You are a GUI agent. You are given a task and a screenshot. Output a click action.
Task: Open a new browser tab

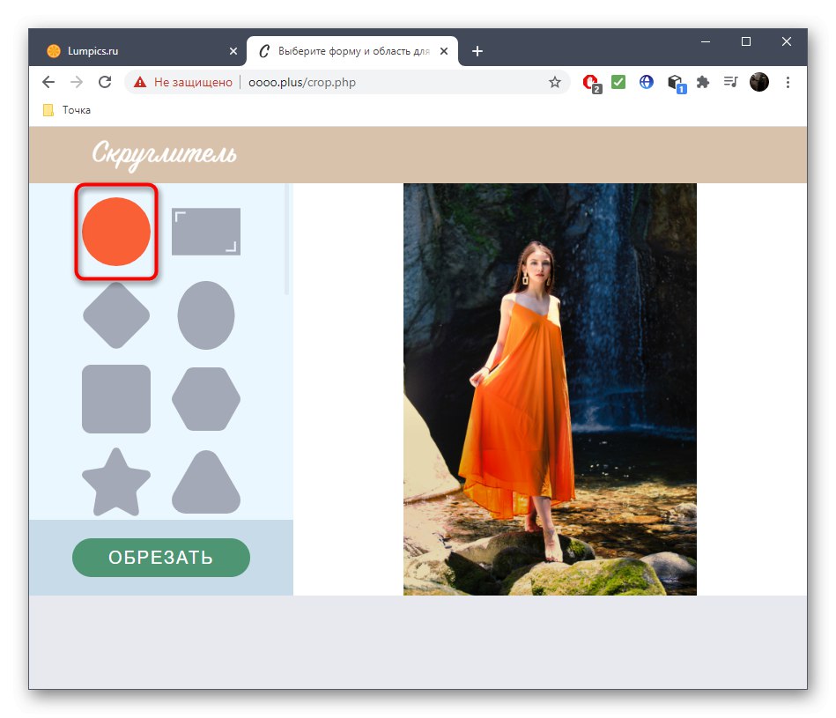[477, 51]
